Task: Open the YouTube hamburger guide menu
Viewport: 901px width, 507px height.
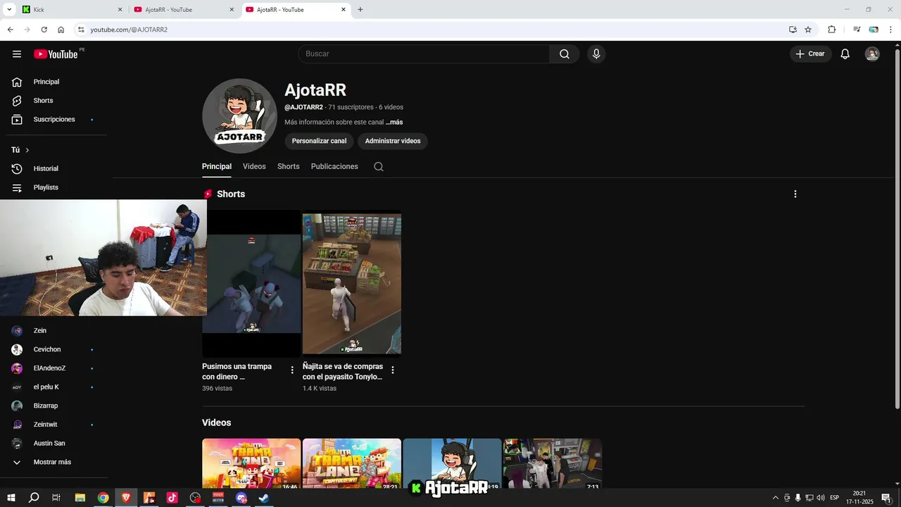Action: (17, 54)
